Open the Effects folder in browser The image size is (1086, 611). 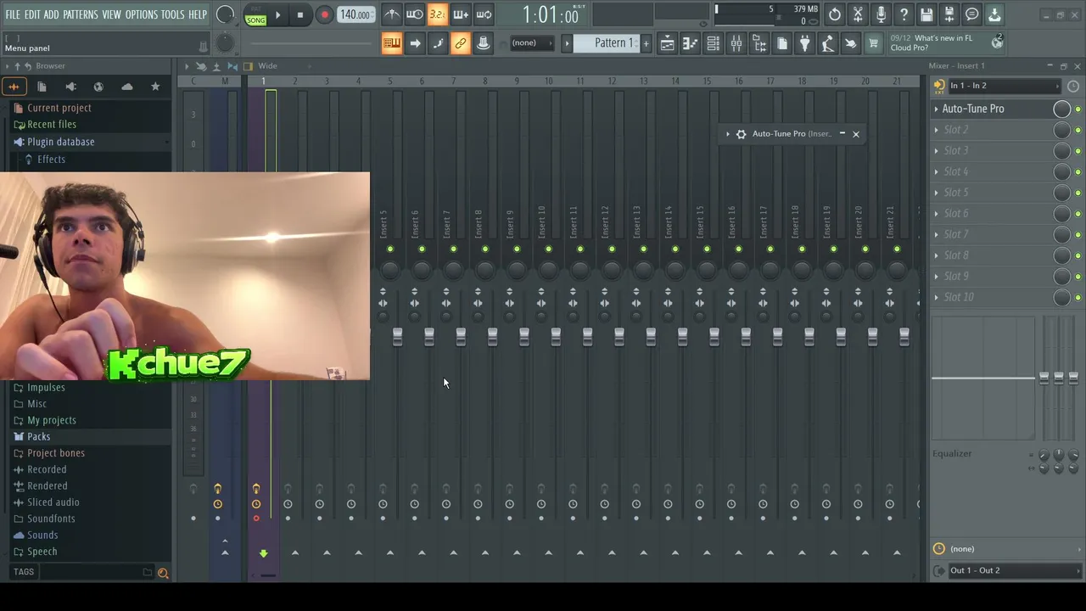[51, 160]
